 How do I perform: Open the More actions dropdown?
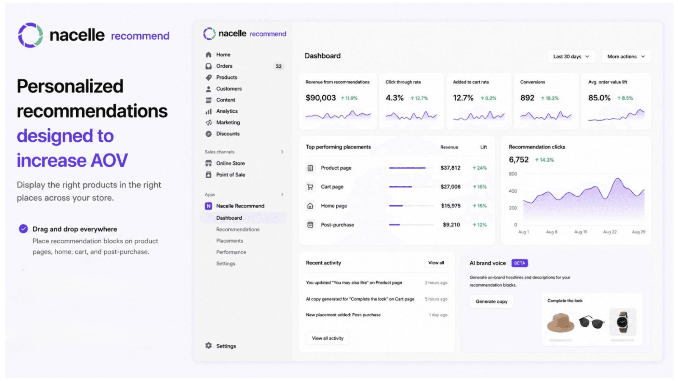tap(626, 56)
